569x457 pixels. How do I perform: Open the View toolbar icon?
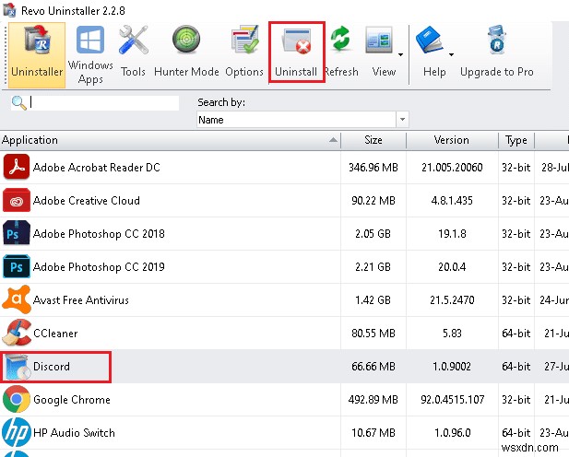pos(379,40)
